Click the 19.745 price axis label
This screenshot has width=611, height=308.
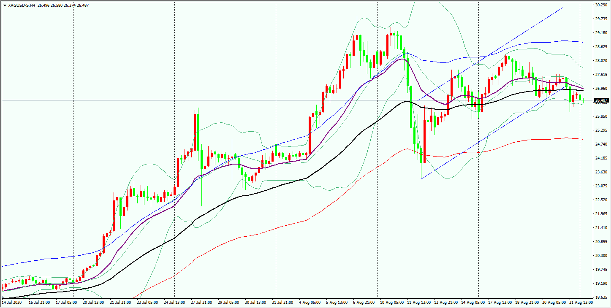(x=601, y=270)
